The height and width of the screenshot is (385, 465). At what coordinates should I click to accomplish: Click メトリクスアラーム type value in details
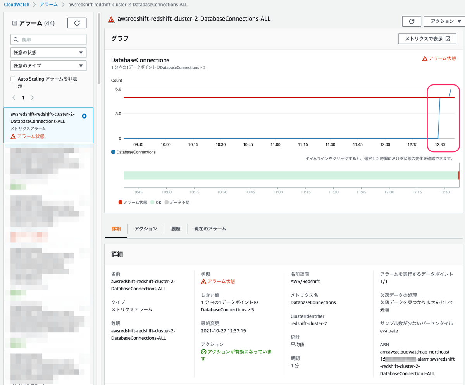pos(132,309)
